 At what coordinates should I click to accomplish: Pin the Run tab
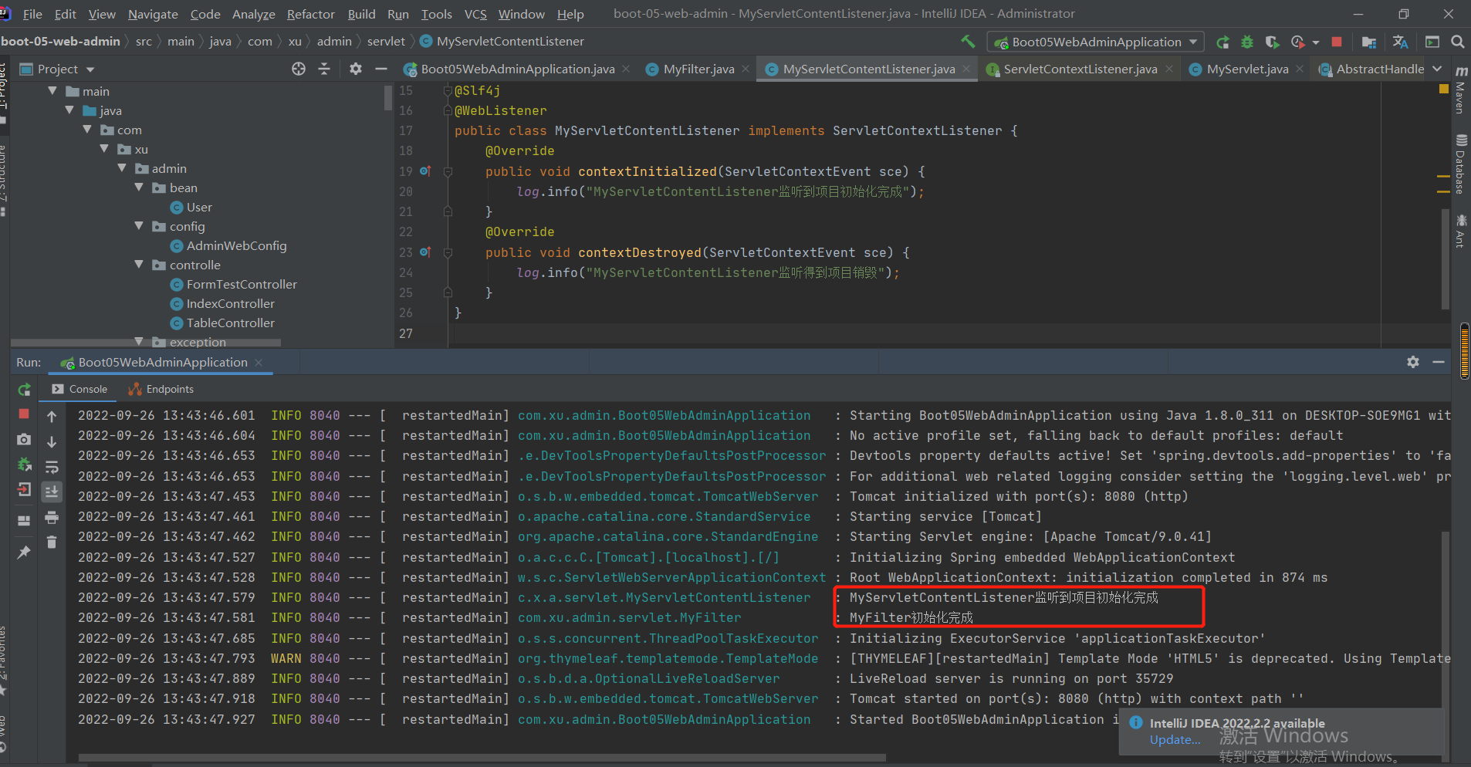24,552
